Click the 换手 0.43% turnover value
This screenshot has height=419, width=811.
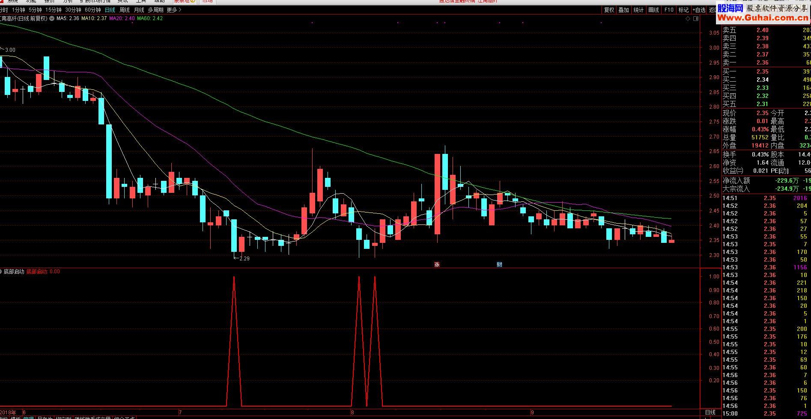760,154
